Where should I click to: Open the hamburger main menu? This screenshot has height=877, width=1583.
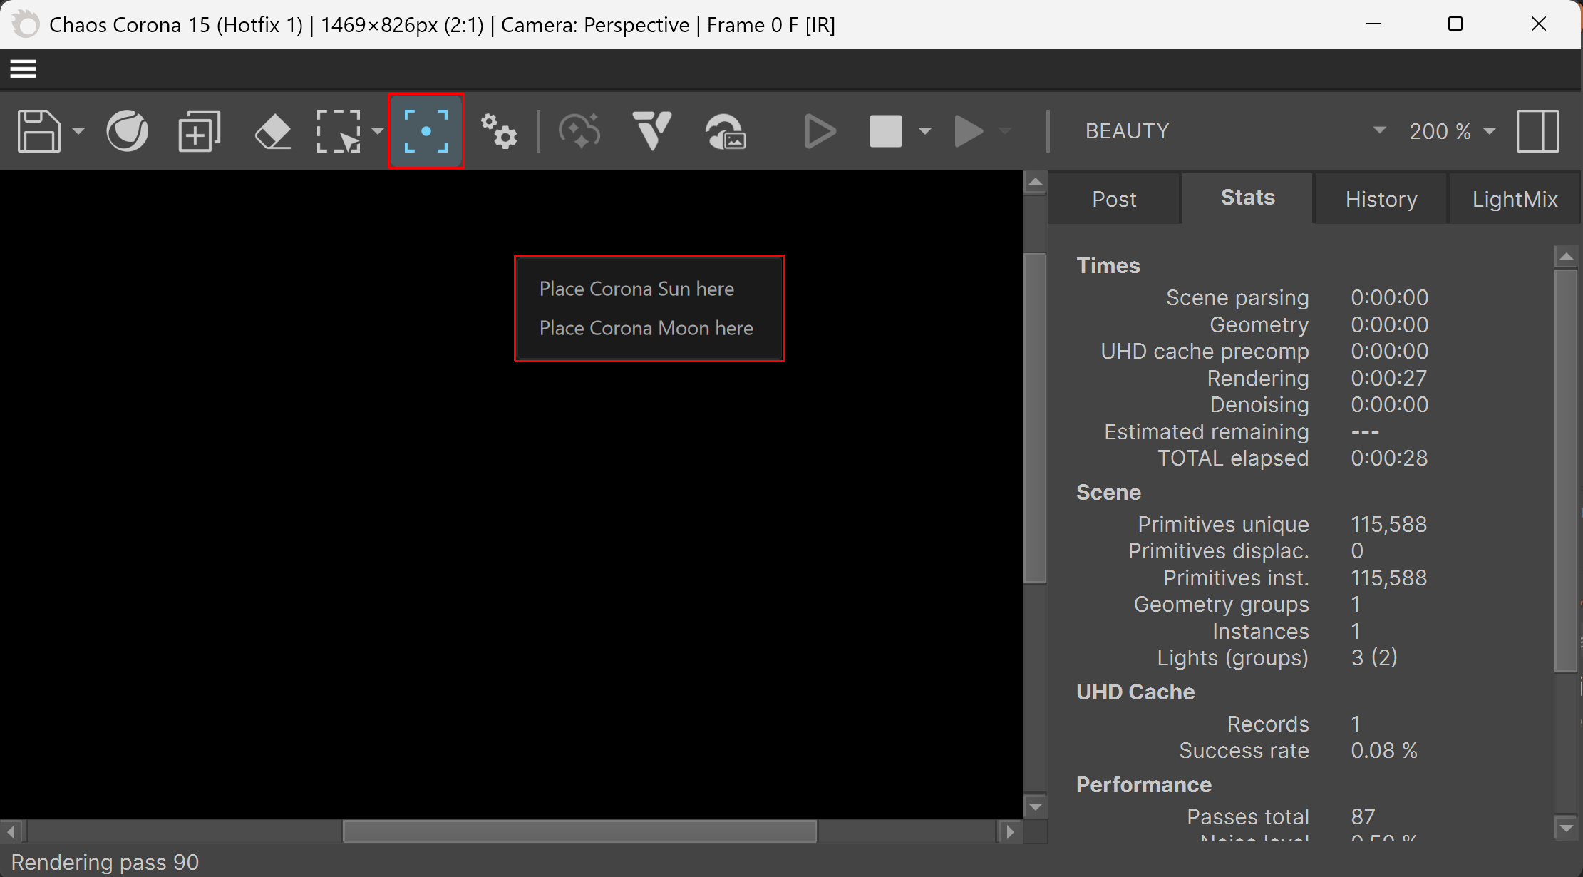coord(23,69)
